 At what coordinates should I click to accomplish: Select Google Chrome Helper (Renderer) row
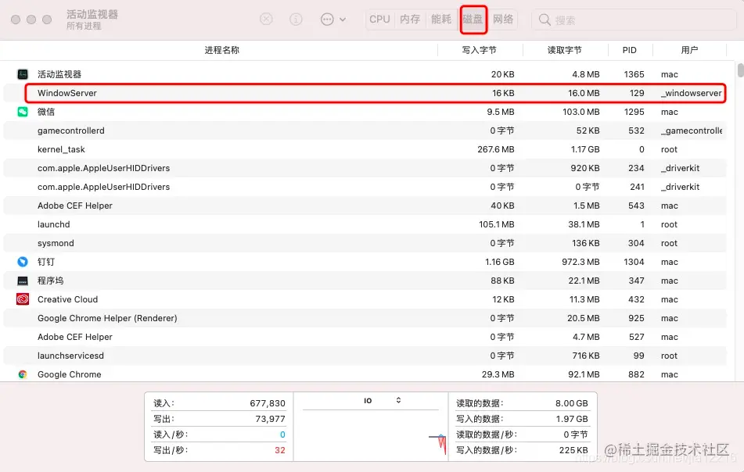(x=365, y=318)
